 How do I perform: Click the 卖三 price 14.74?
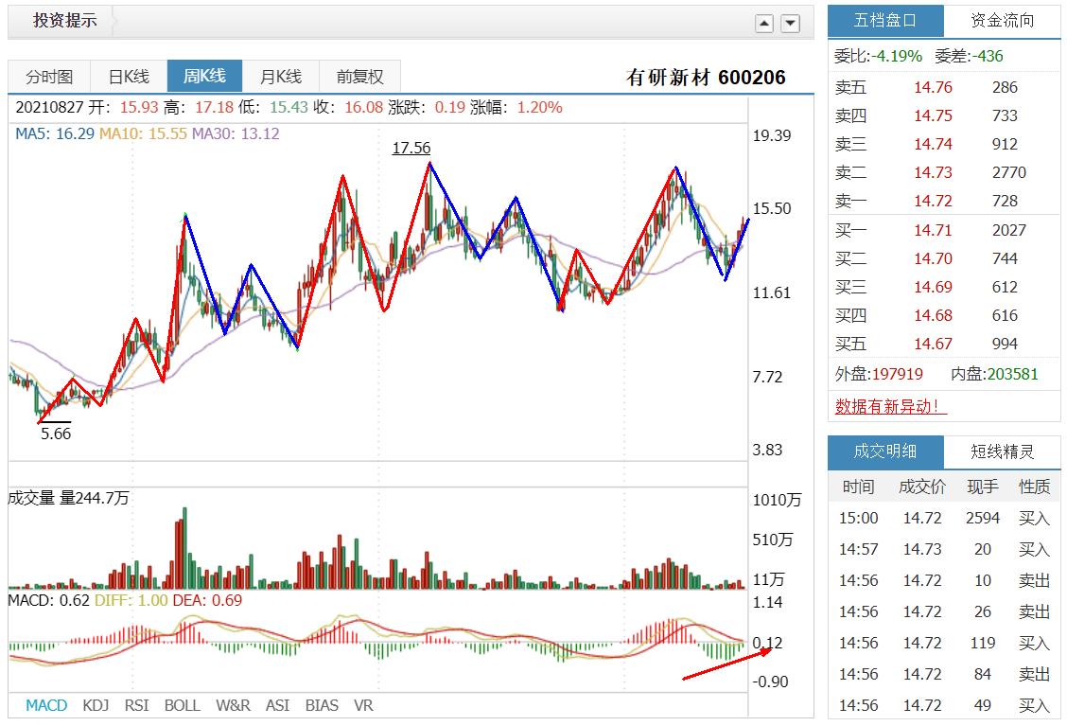tap(933, 145)
